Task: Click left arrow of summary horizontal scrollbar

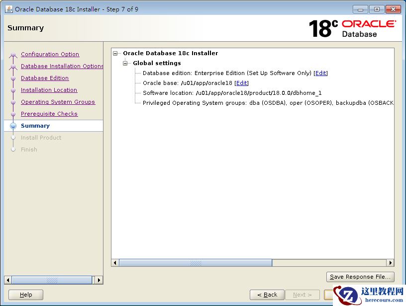Action: 115,263
